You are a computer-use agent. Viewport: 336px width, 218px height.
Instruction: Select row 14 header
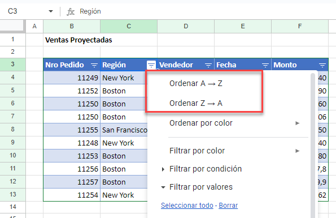click(12, 207)
